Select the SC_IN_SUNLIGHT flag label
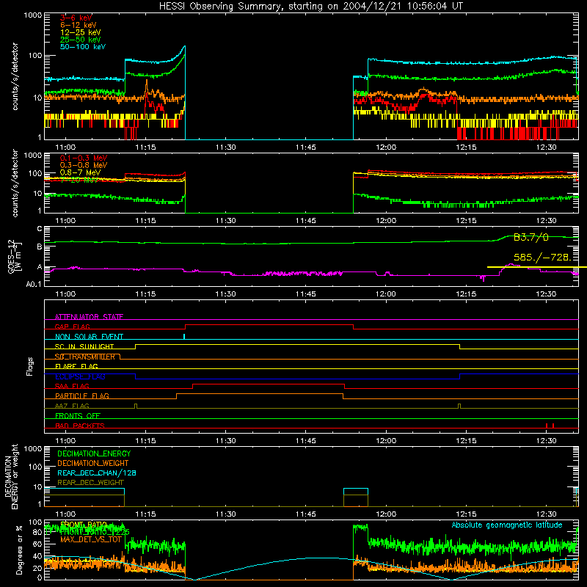 pyautogui.click(x=84, y=346)
